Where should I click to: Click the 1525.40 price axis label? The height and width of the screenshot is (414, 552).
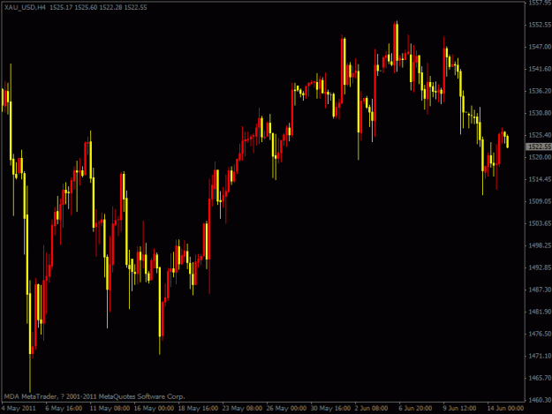coord(540,135)
